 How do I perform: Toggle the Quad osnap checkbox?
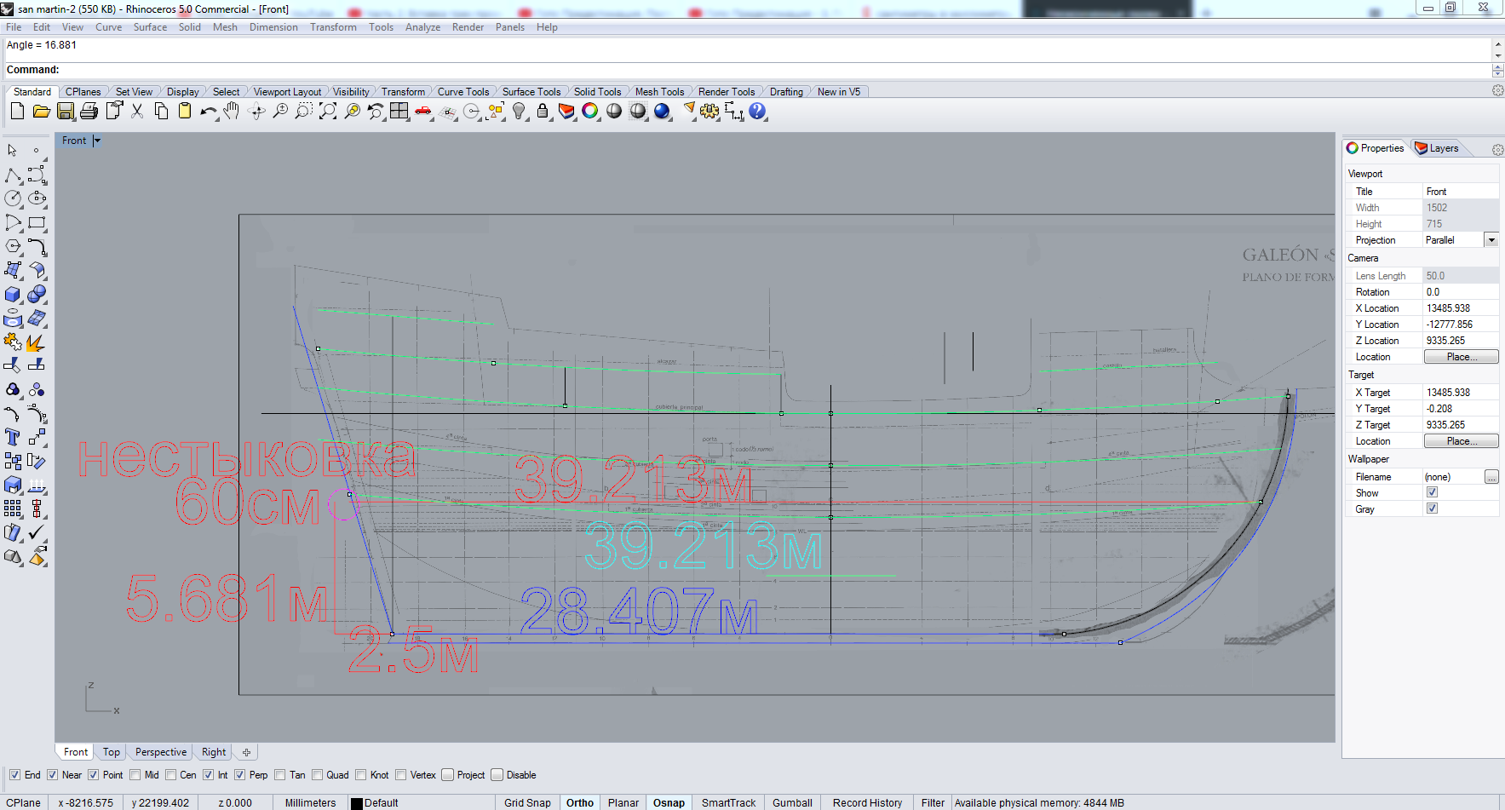point(318,775)
